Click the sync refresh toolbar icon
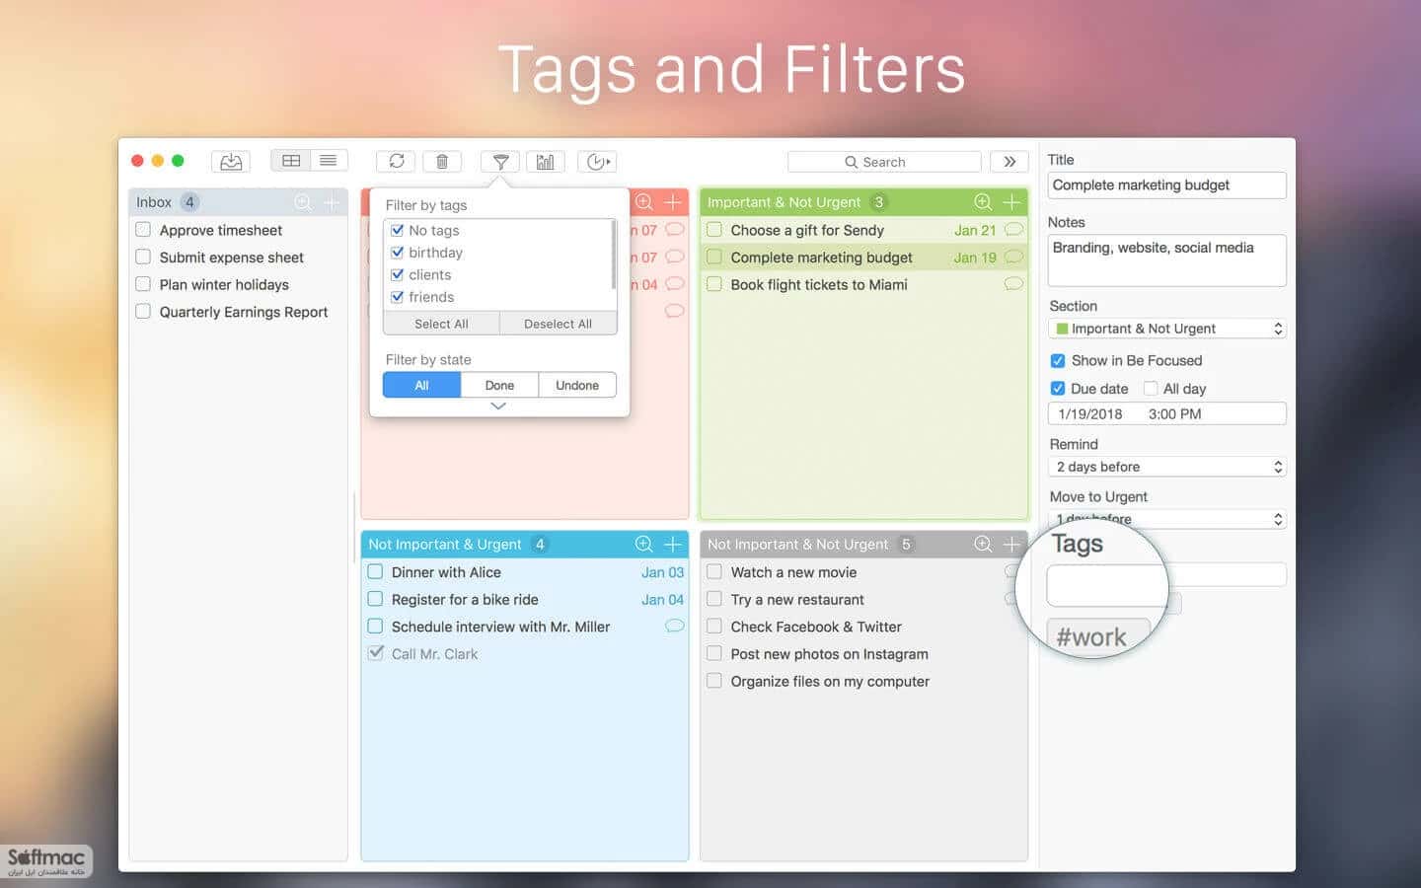Image resolution: width=1421 pixels, height=888 pixels. click(396, 161)
